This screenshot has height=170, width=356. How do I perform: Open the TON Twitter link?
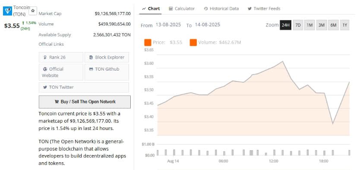[84, 87]
